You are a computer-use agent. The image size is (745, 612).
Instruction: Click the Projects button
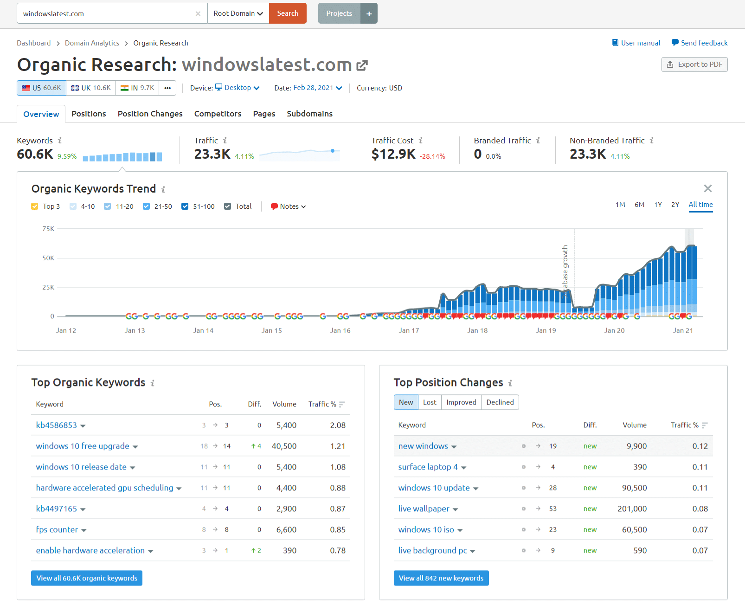pos(339,13)
